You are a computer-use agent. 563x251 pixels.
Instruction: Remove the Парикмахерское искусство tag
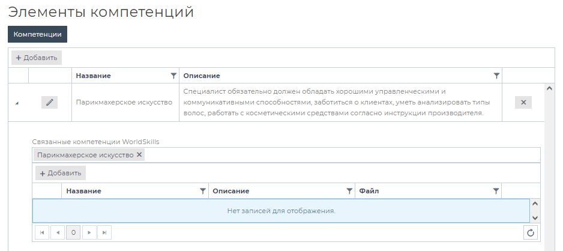pyautogui.click(x=139, y=155)
